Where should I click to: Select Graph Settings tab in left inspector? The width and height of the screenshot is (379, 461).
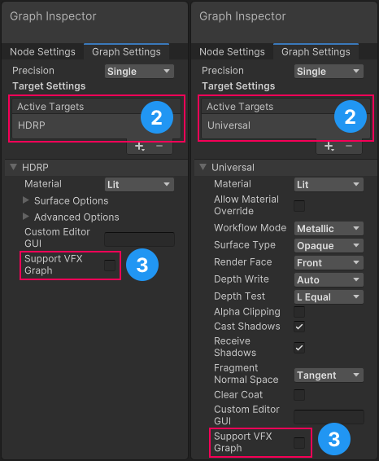pyautogui.click(x=126, y=52)
